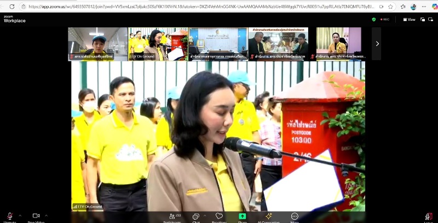Screen dimensions: 438x223
Task: Click the REC recording indicator
Action: pos(385,20)
